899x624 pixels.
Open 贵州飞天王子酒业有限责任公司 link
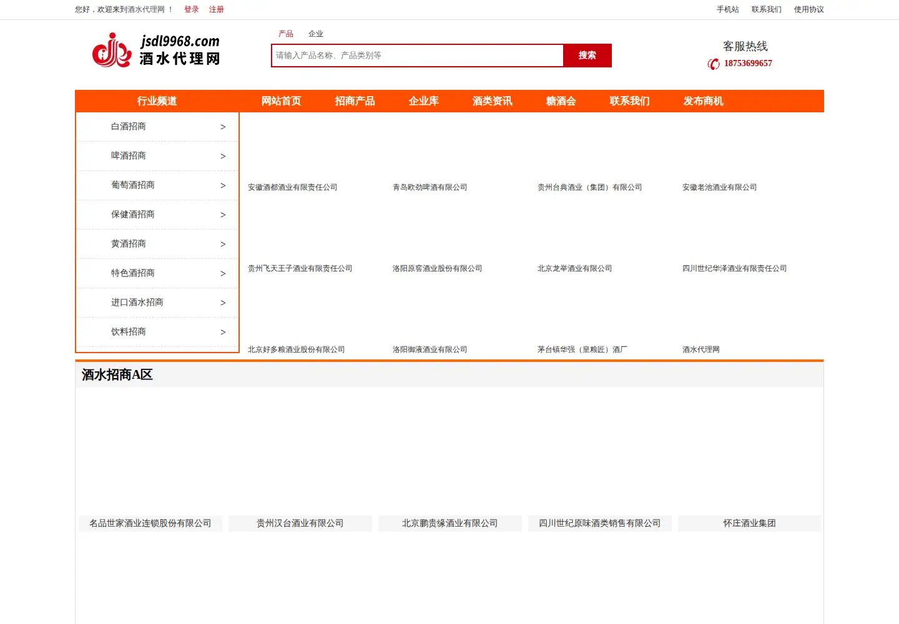300,268
